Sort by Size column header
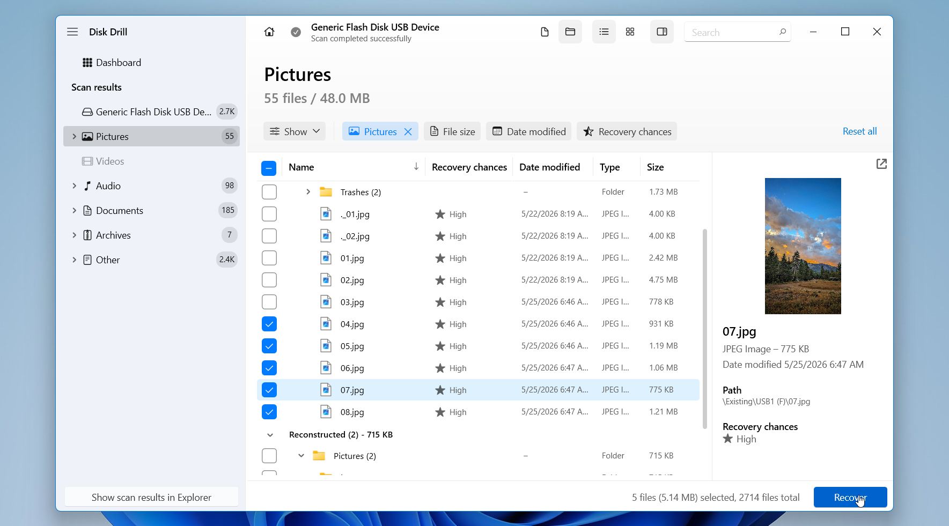This screenshot has width=949, height=526. coord(655,167)
